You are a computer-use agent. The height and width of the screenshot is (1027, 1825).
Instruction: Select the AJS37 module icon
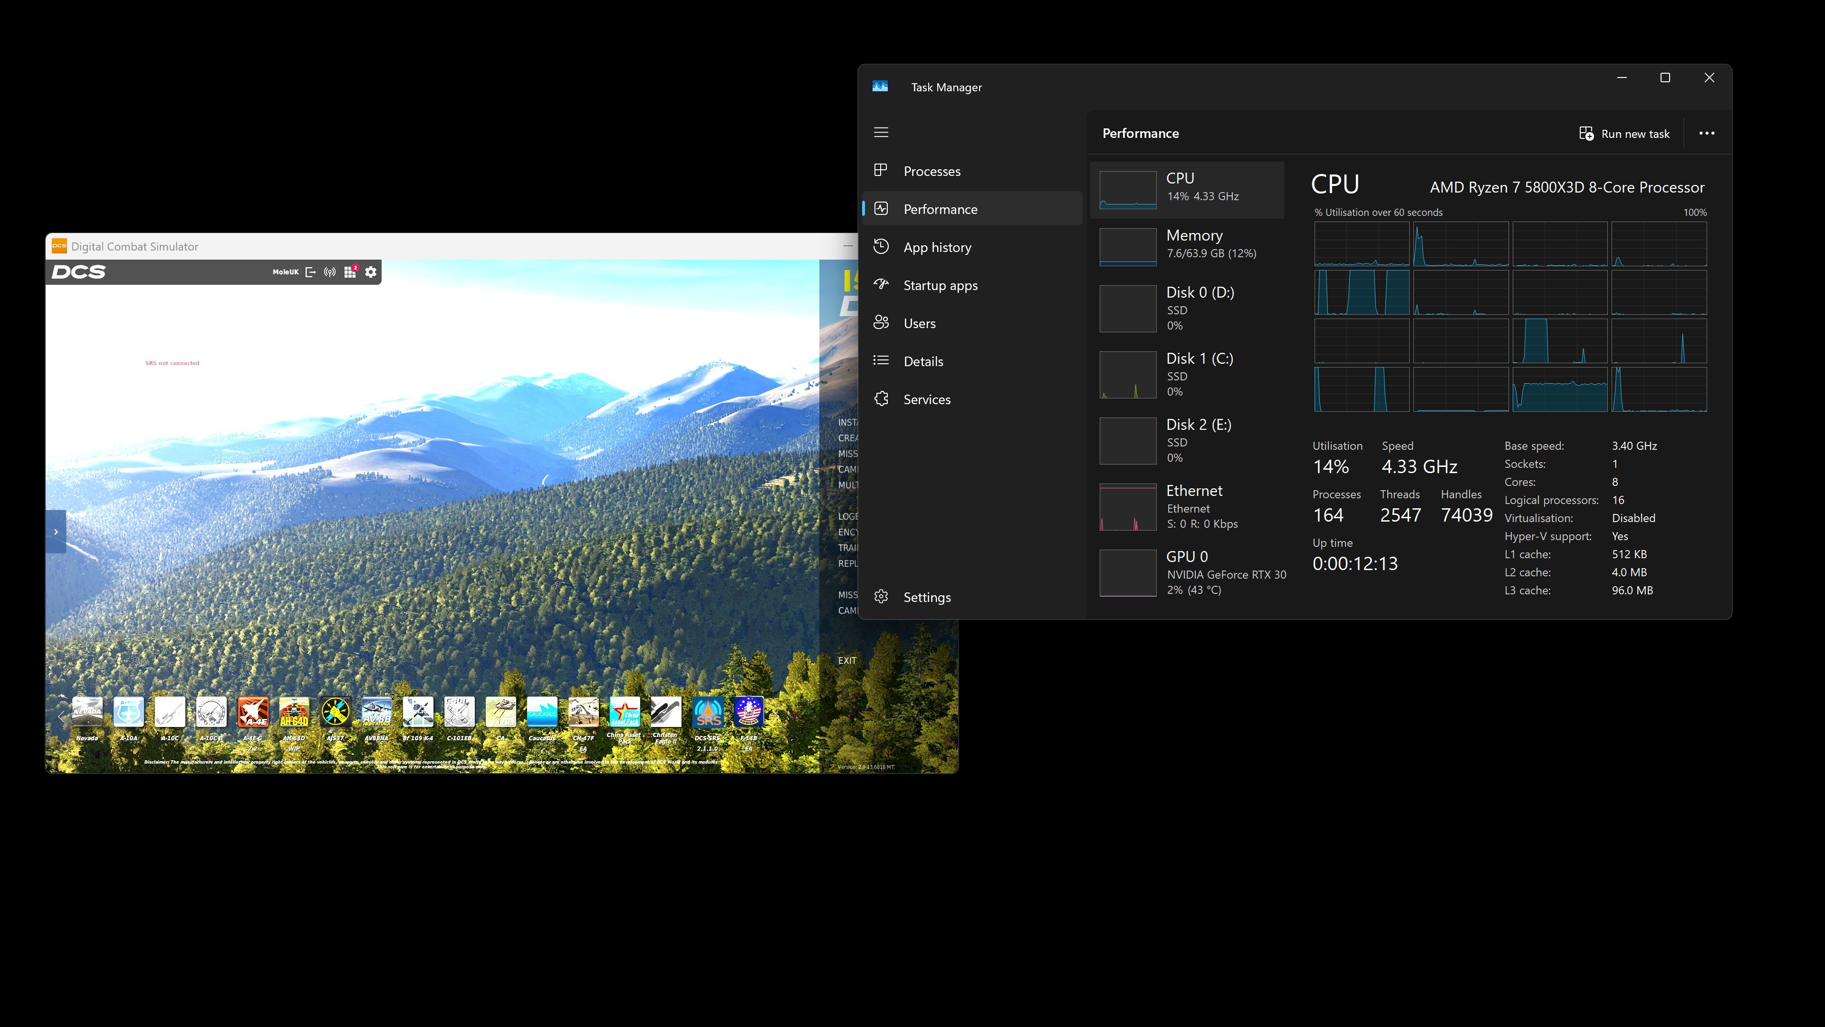(x=335, y=712)
